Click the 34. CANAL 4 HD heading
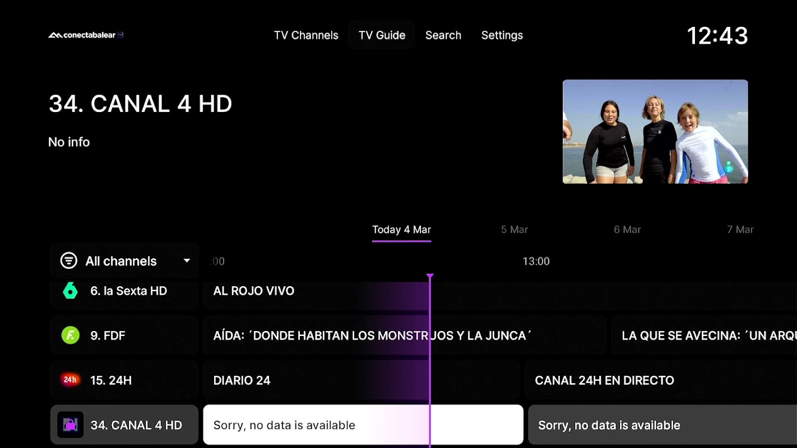 tap(140, 104)
